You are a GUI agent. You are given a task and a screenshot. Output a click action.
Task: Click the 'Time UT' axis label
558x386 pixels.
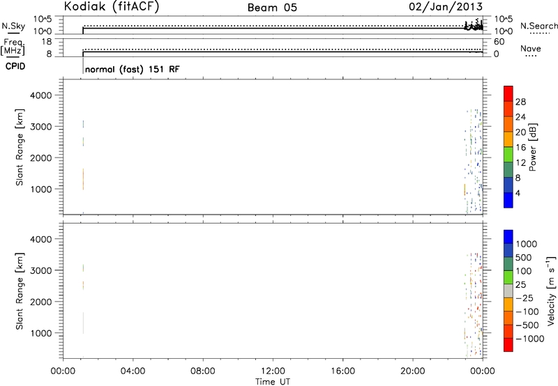(273, 382)
